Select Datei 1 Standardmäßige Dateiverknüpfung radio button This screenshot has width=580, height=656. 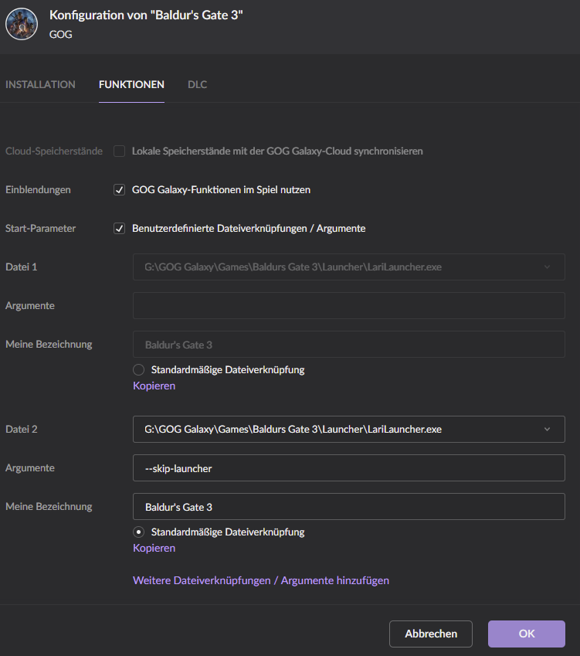139,369
